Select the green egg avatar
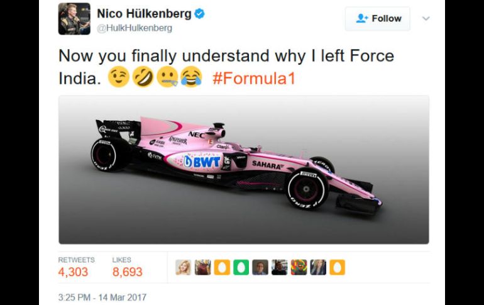 click(x=241, y=267)
